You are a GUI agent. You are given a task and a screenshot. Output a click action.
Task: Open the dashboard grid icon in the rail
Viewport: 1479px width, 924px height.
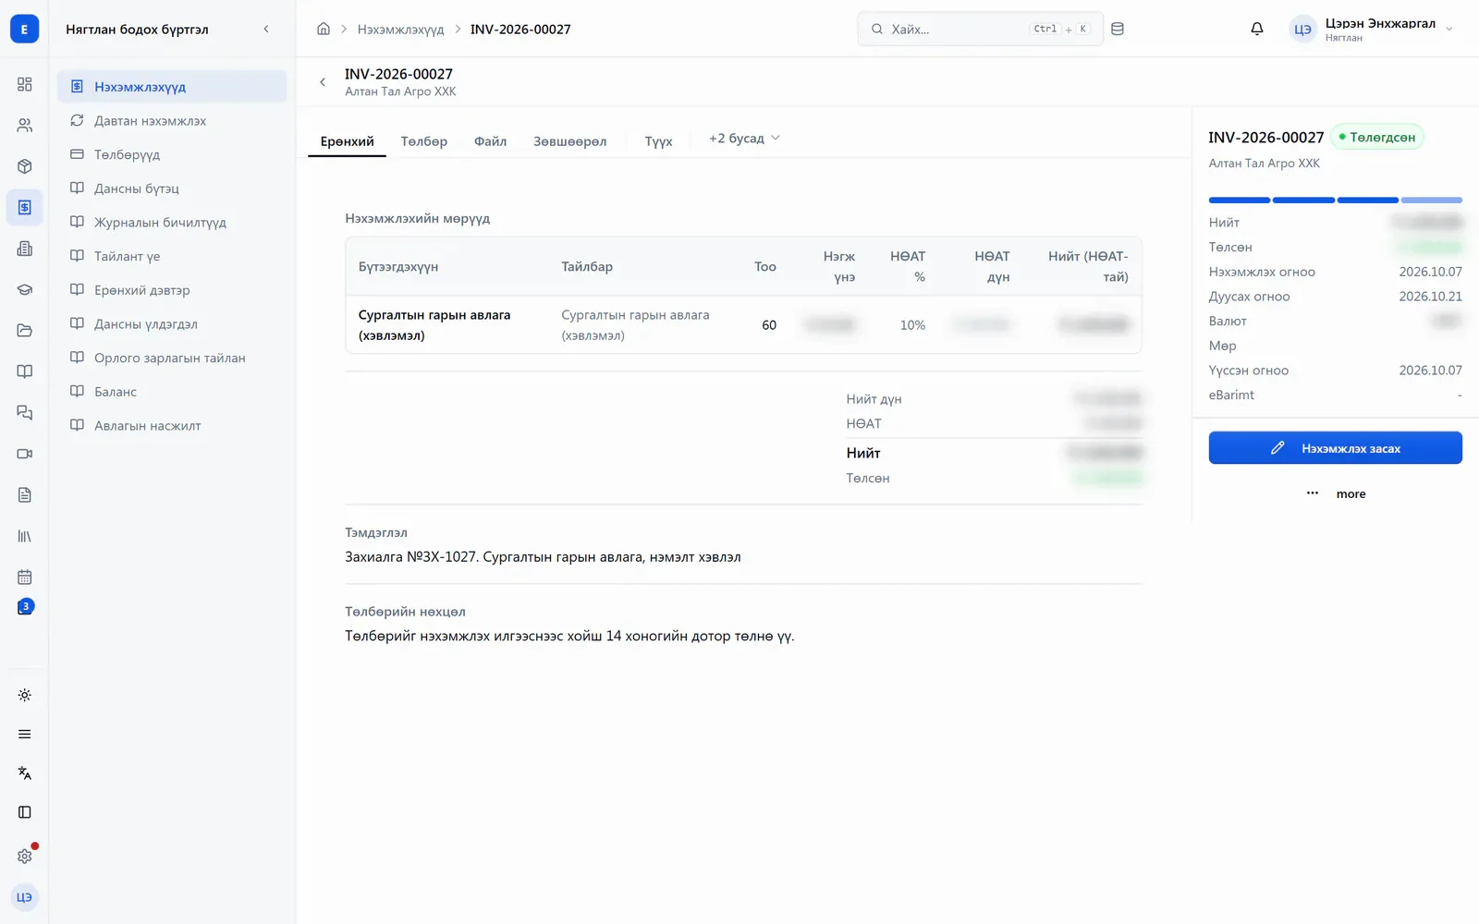click(25, 84)
